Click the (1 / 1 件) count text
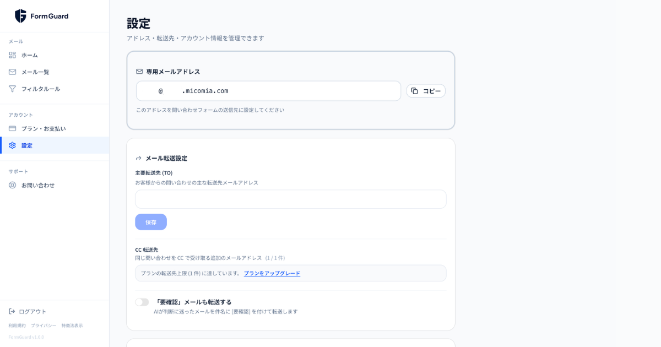The height and width of the screenshot is (347, 661). [275, 258]
